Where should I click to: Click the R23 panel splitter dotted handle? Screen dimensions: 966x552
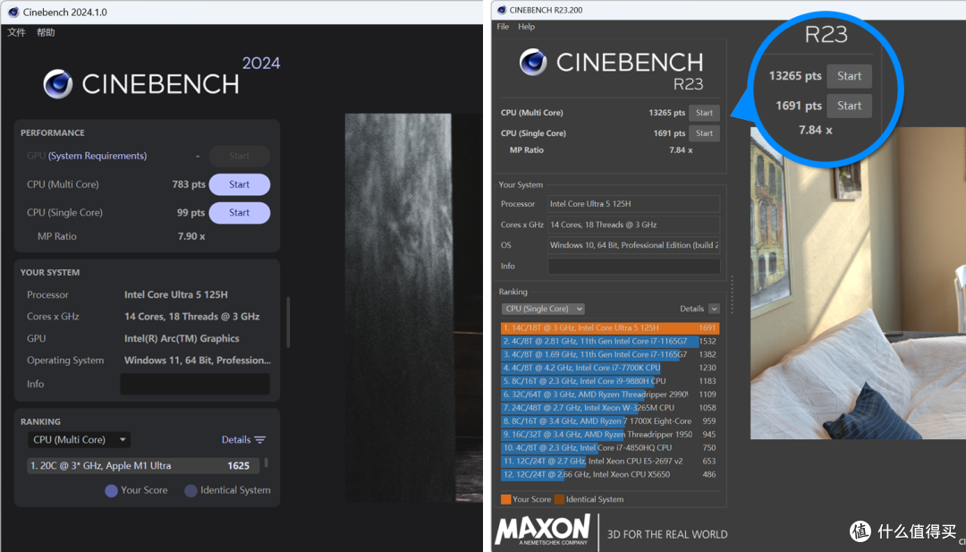[x=732, y=294]
